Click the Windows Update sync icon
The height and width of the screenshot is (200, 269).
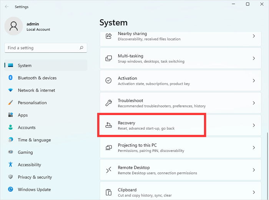[x=10, y=190]
